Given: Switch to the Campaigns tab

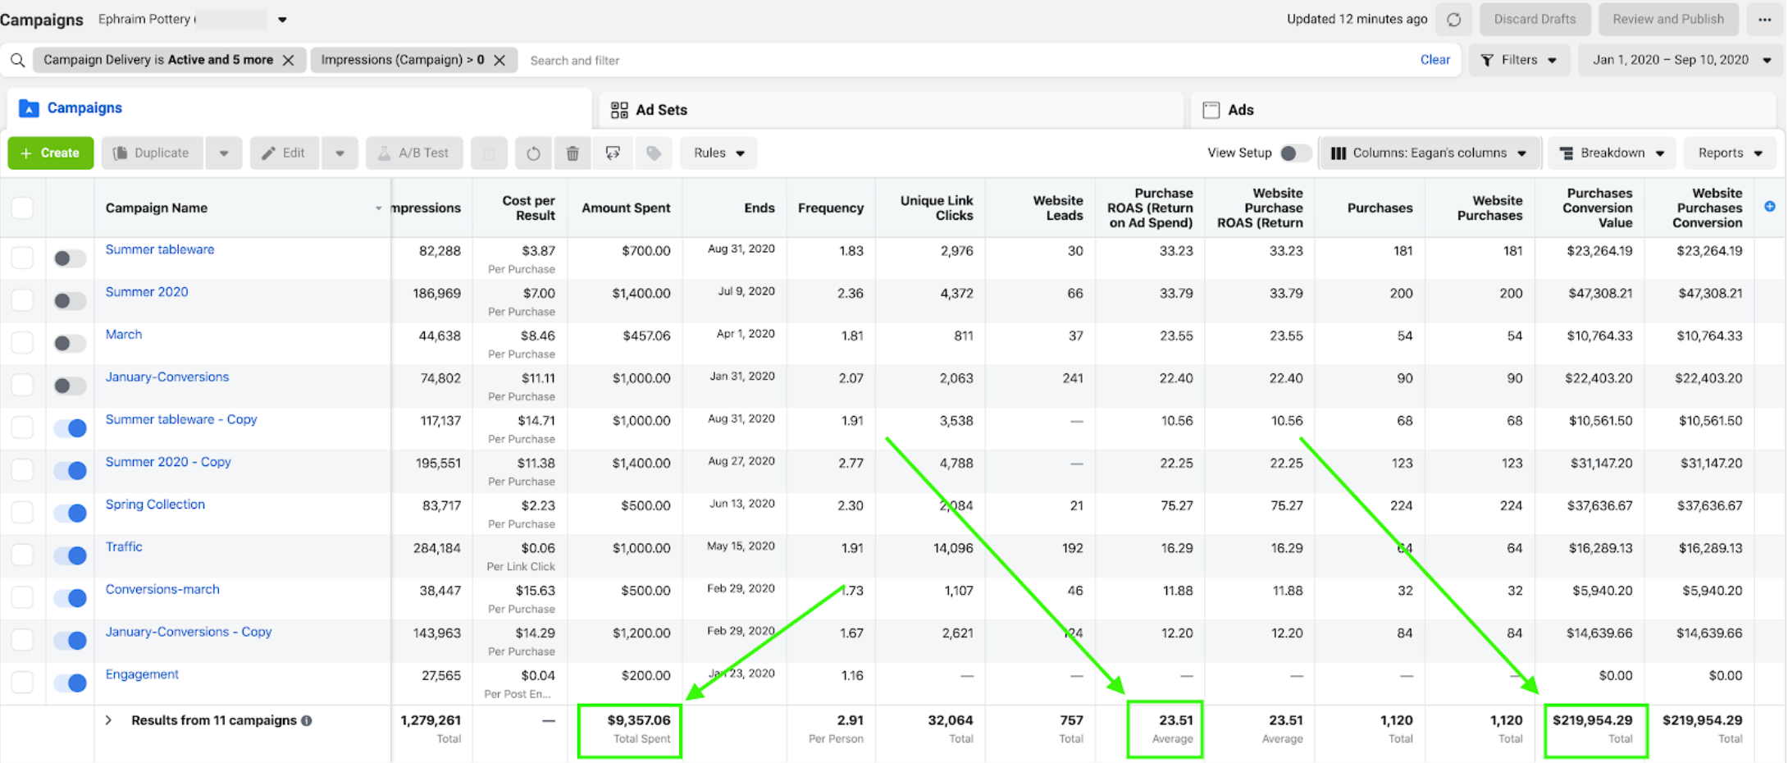Looking at the screenshot, I should click(299, 108).
